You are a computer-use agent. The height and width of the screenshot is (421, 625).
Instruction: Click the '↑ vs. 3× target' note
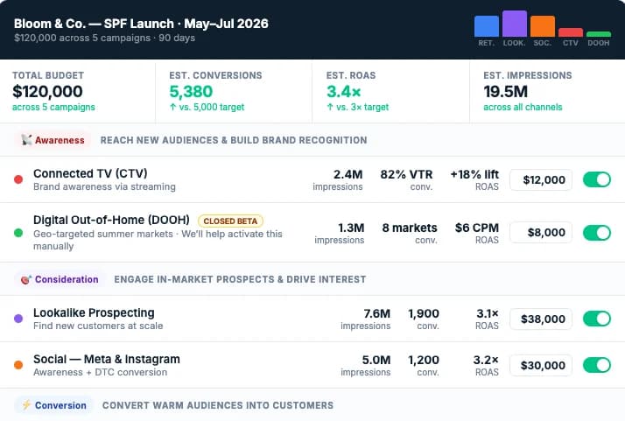tap(357, 108)
